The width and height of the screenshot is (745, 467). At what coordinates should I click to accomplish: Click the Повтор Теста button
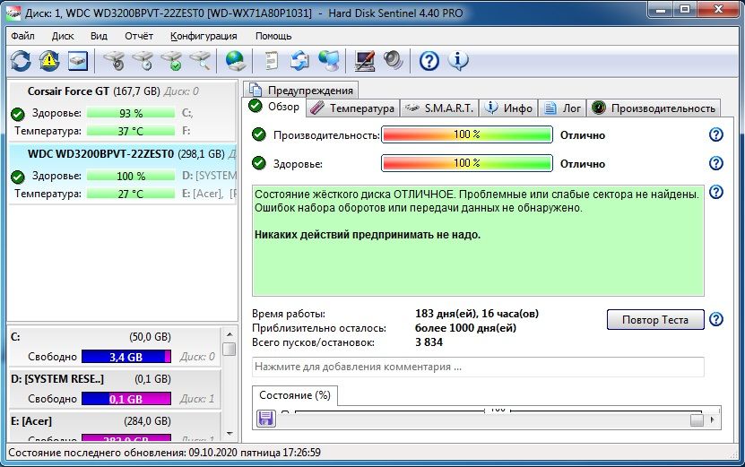pyautogui.click(x=655, y=320)
